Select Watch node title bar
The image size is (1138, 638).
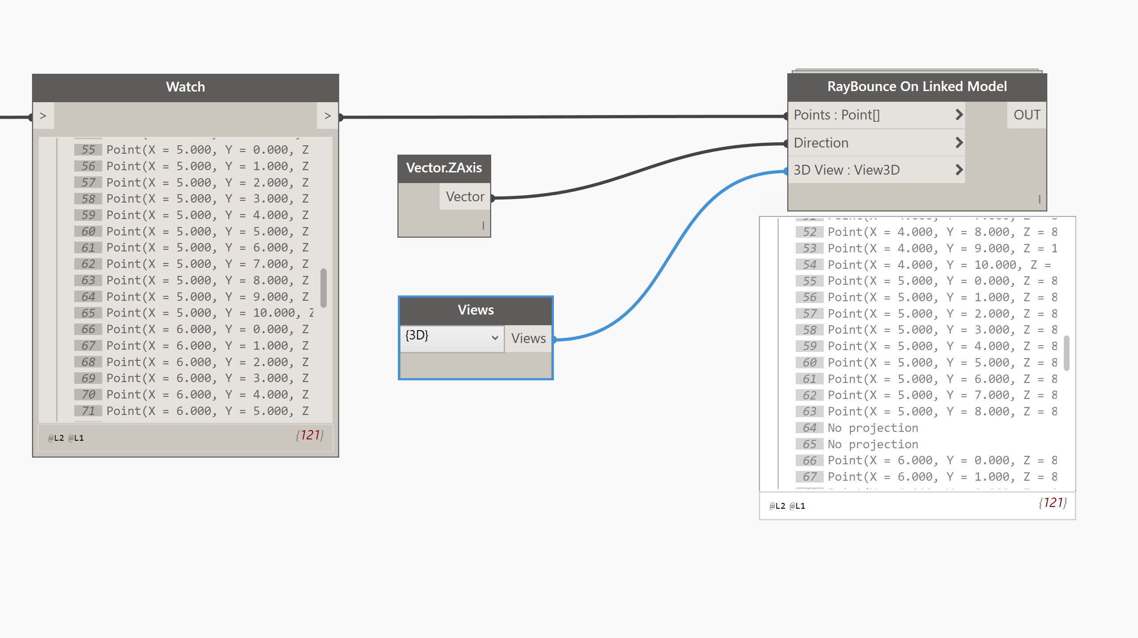pyautogui.click(x=185, y=87)
